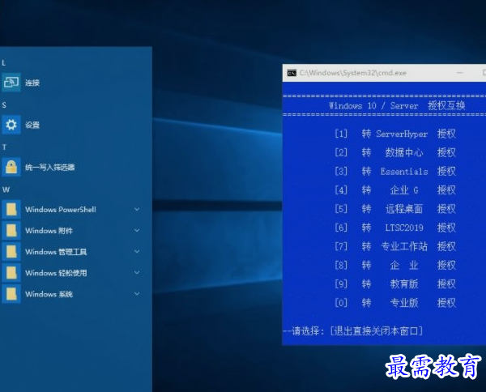Click option [2] 转 数据中心 授权

coord(395,152)
